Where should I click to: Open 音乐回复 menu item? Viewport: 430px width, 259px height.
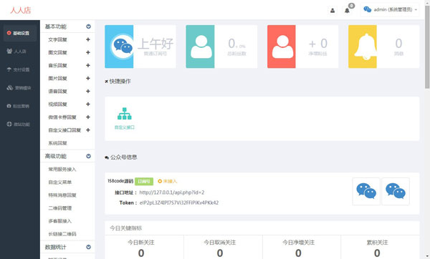(57, 65)
